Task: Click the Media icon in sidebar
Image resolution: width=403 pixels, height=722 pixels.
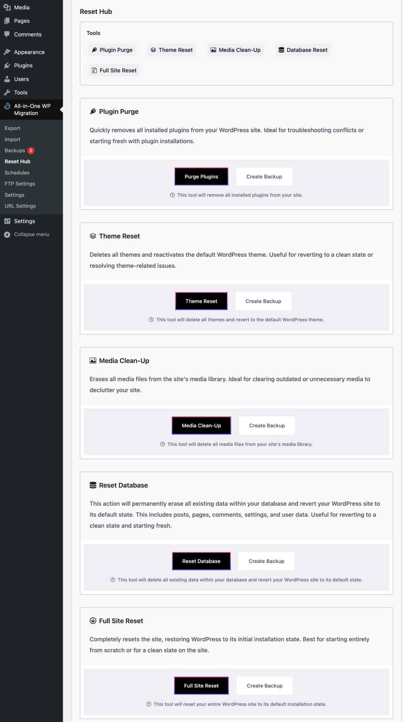Action: tap(7, 7)
